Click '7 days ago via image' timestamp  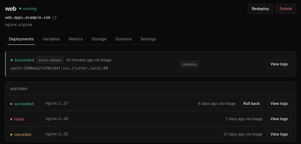[x=244, y=119]
